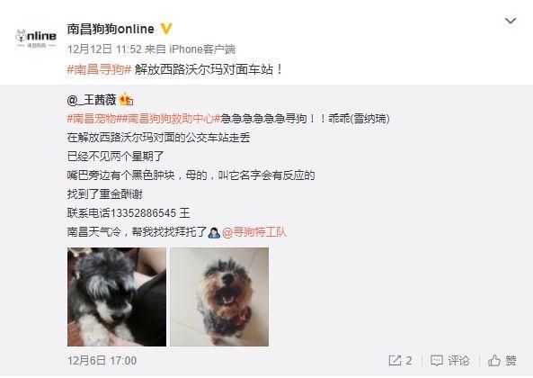Expand the post options chevron
This screenshot has height=378, width=533.
point(511,21)
